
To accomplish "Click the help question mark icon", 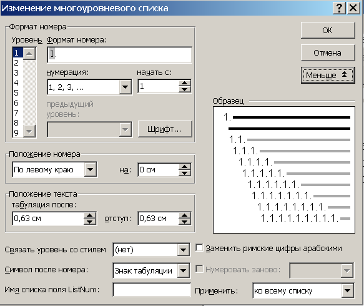I will coord(340,8).
